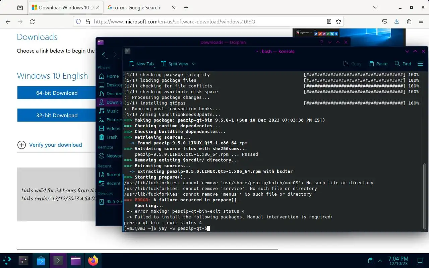Click the Split View button in Konsole

[174, 64]
